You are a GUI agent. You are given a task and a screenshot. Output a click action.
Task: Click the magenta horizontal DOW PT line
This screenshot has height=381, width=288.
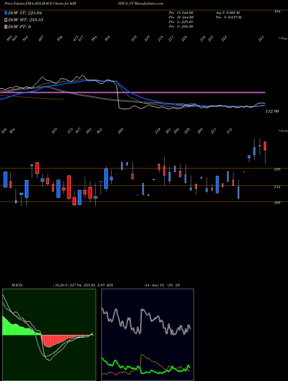click(x=132, y=92)
